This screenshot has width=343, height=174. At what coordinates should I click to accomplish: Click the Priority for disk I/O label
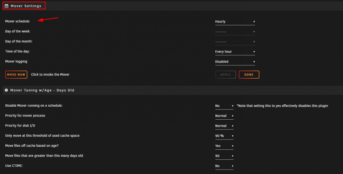click(x=20, y=125)
